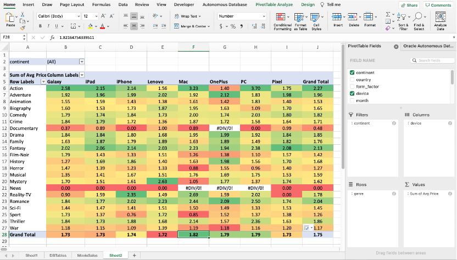Viewport: 457px width, 260px height.
Task: Center text horizontally
Action: coord(134,26)
